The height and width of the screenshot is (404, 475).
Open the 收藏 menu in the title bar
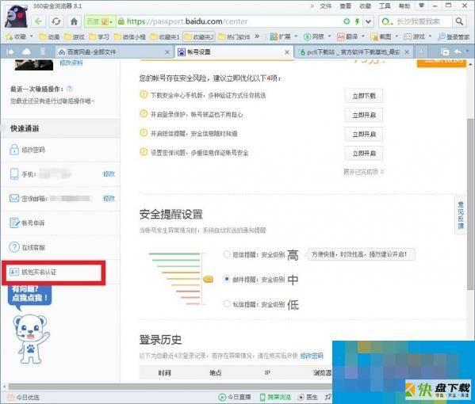point(365,6)
